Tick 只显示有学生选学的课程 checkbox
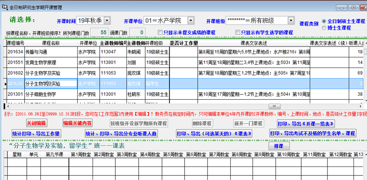 coord(238,33)
